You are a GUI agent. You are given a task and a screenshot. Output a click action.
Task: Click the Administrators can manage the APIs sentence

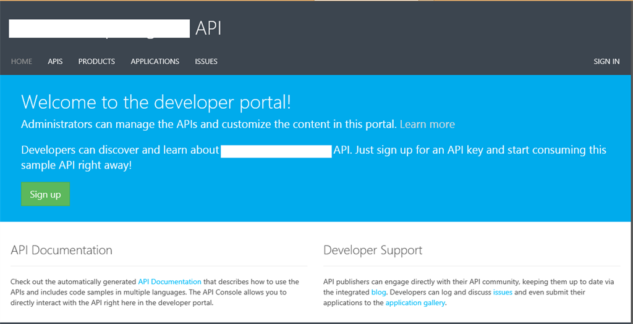208,125
